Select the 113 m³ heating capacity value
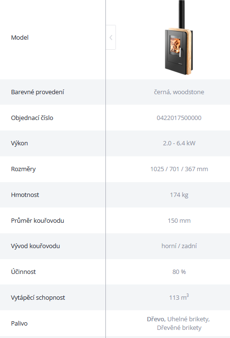230x338 pixels. 179,297
